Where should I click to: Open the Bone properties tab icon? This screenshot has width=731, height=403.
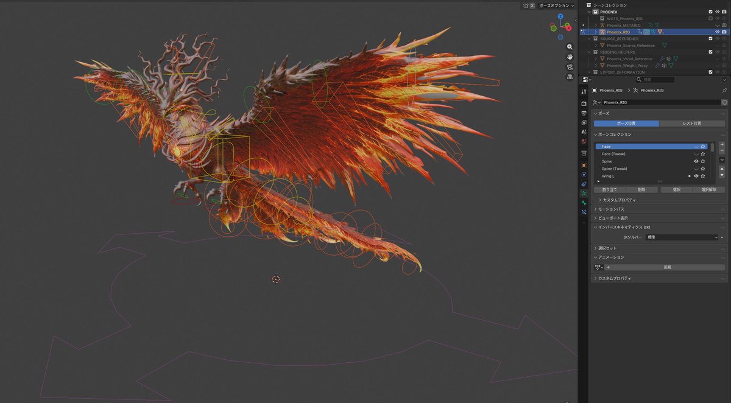[x=584, y=203]
